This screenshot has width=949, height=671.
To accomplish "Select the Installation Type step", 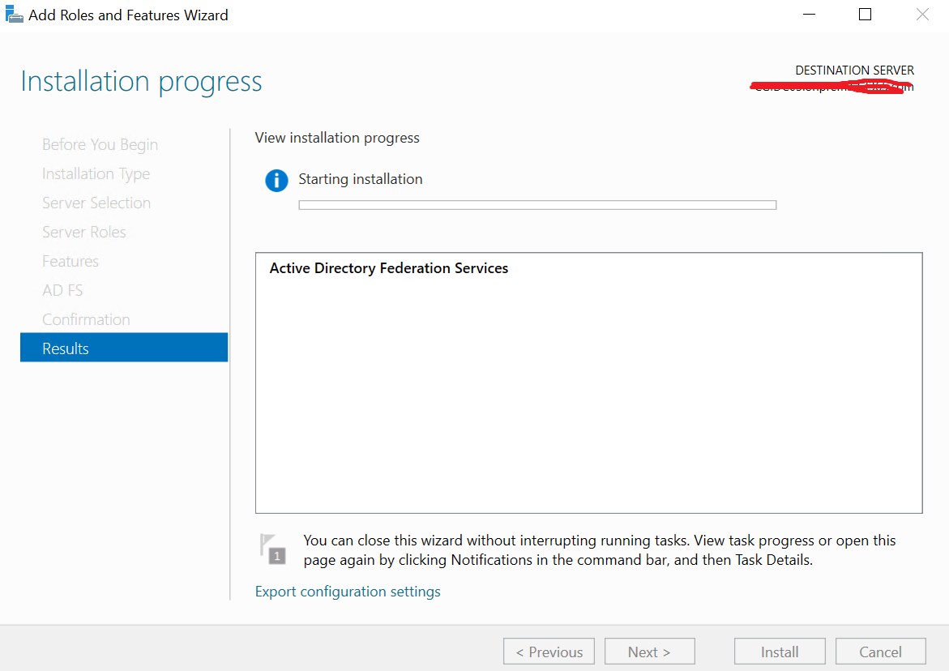I will (x=96, y=173).
